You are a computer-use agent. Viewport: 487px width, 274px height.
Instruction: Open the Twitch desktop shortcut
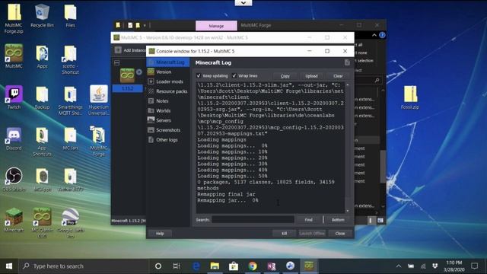(14, 97)
